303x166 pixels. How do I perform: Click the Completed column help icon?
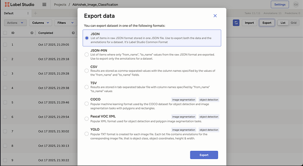tap(73, 33)
